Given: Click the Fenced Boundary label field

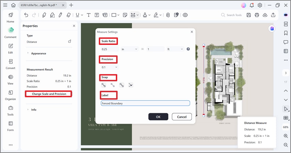Looking at the screenshot, I should point(145,103).
